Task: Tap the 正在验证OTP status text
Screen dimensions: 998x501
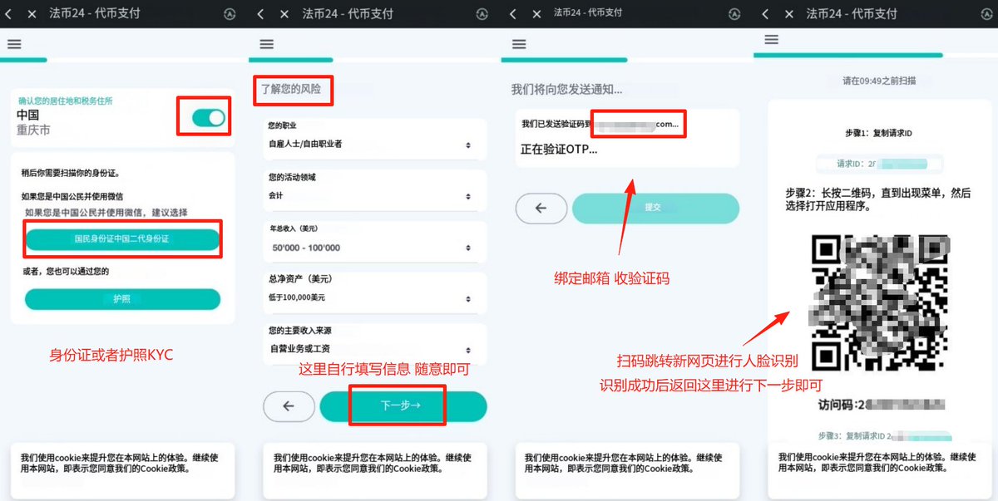Action: pos(559,150)
